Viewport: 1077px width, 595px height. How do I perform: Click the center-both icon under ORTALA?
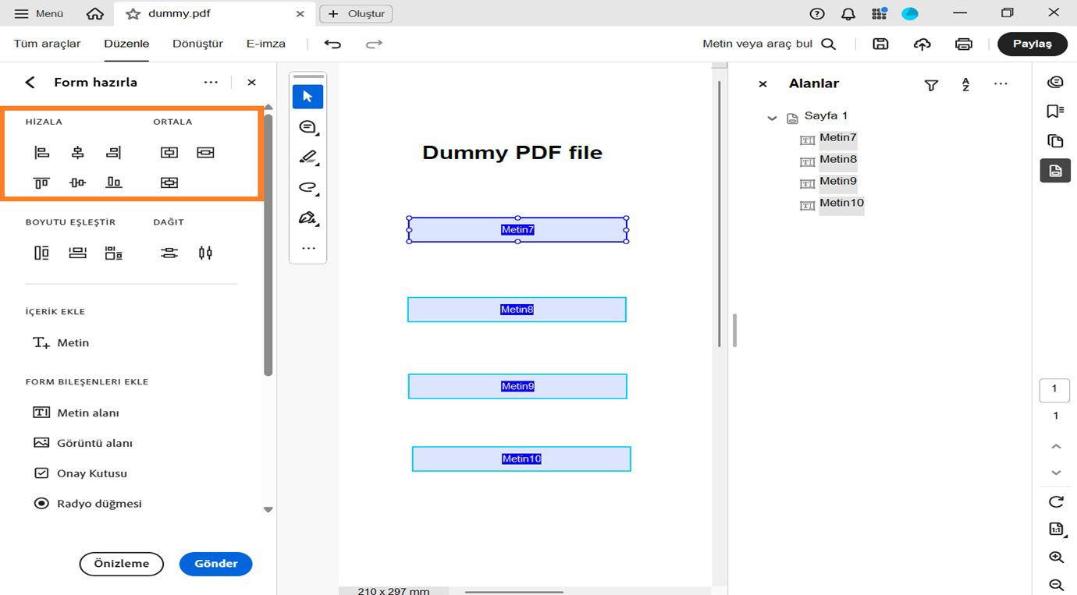[x=169, y=182]
